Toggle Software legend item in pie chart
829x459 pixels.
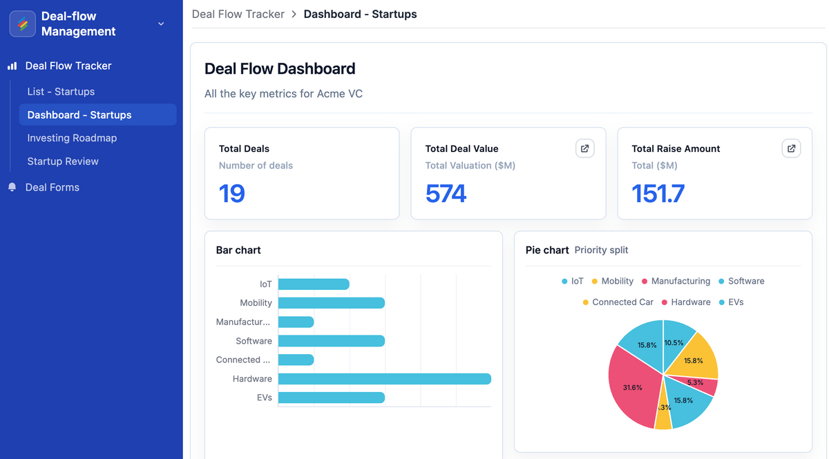741,282
